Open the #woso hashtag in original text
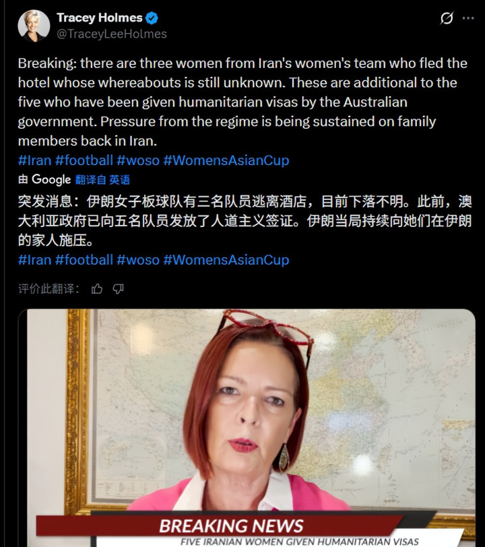 click(138, 160)
